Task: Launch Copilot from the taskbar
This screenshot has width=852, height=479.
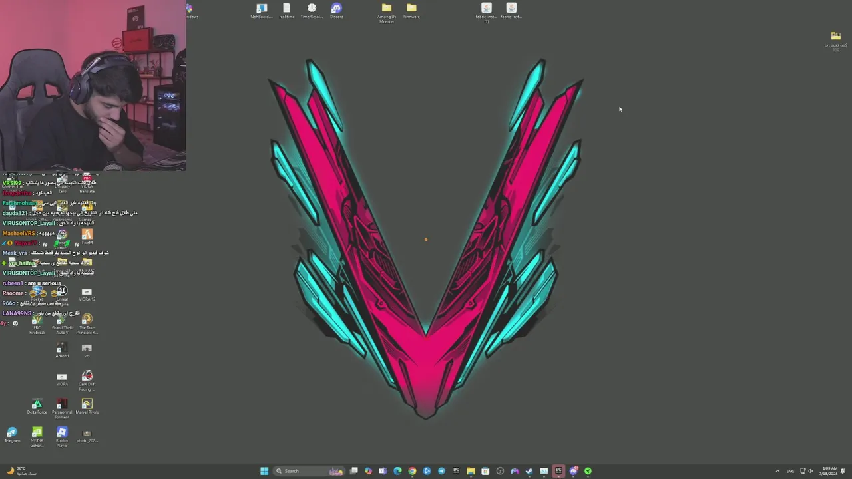Action: pyautogui.click(x=368, y=471)
